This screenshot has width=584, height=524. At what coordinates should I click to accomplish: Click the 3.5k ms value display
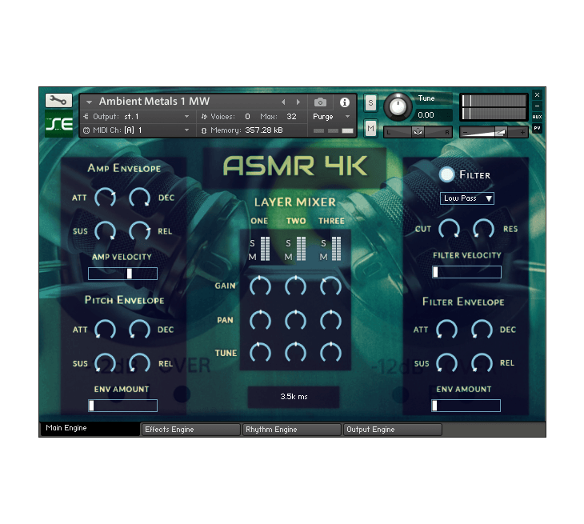tap(294, 397)
